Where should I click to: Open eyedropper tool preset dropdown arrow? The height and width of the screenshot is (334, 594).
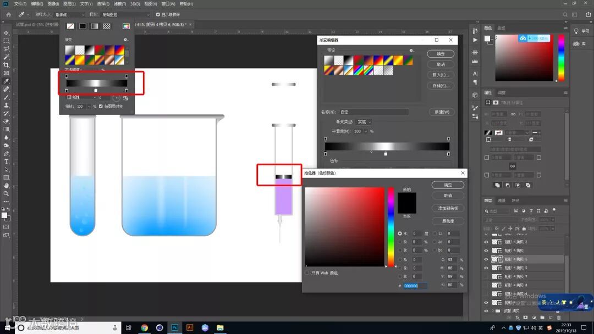coord(28,14)
